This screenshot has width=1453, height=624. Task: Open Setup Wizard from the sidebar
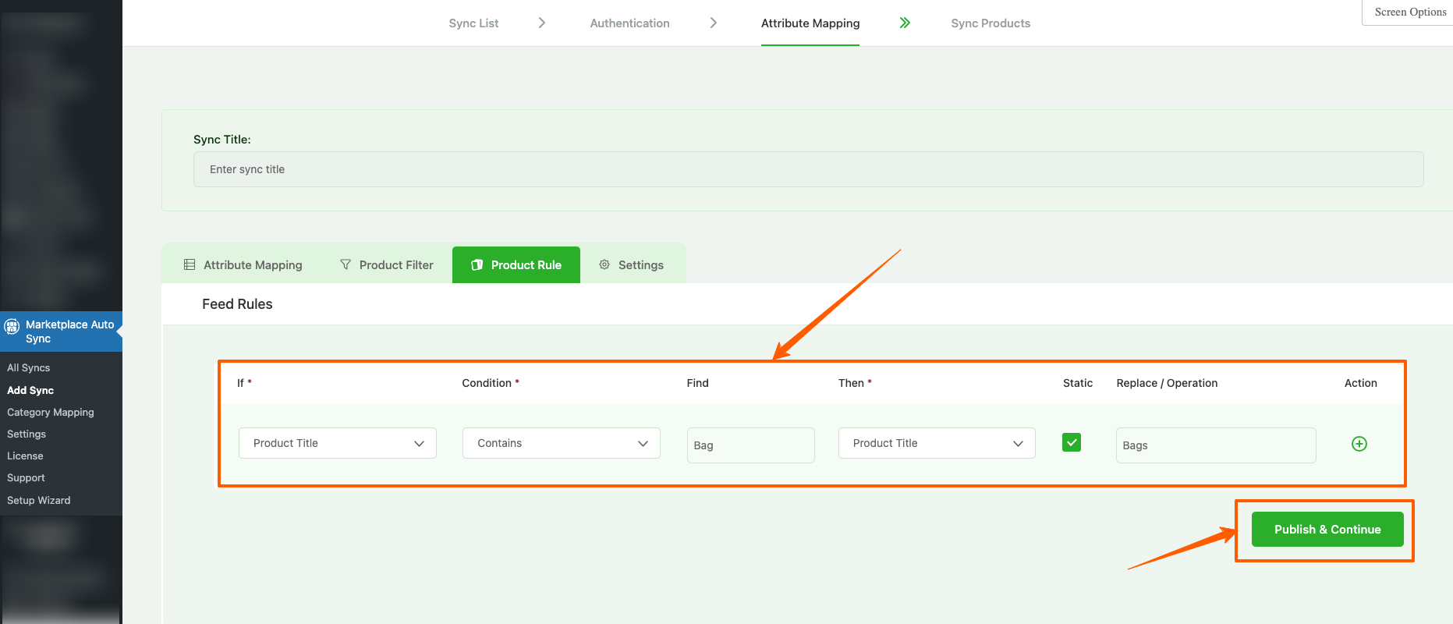[x=39, y=501]
